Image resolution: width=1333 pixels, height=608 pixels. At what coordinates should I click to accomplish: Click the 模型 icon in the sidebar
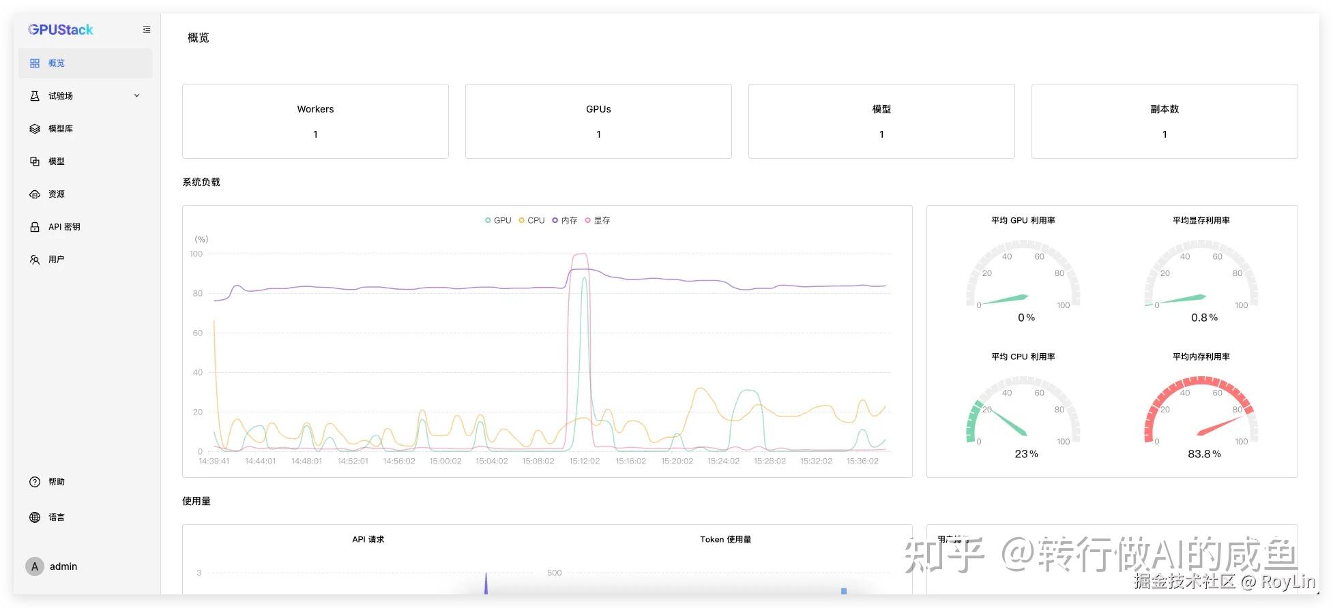[x=35, y=162]
